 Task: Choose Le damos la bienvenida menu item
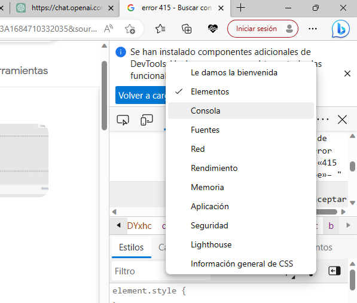[241, 72]
